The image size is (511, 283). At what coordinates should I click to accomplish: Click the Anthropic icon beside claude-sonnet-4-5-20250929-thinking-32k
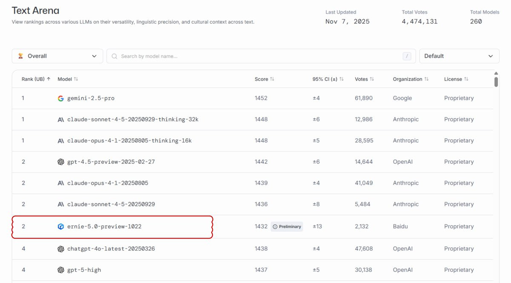pyautogui.click(x=61, y=120)
